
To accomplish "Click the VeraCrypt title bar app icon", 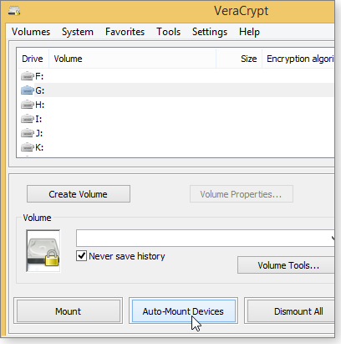I will click(14, 11).
